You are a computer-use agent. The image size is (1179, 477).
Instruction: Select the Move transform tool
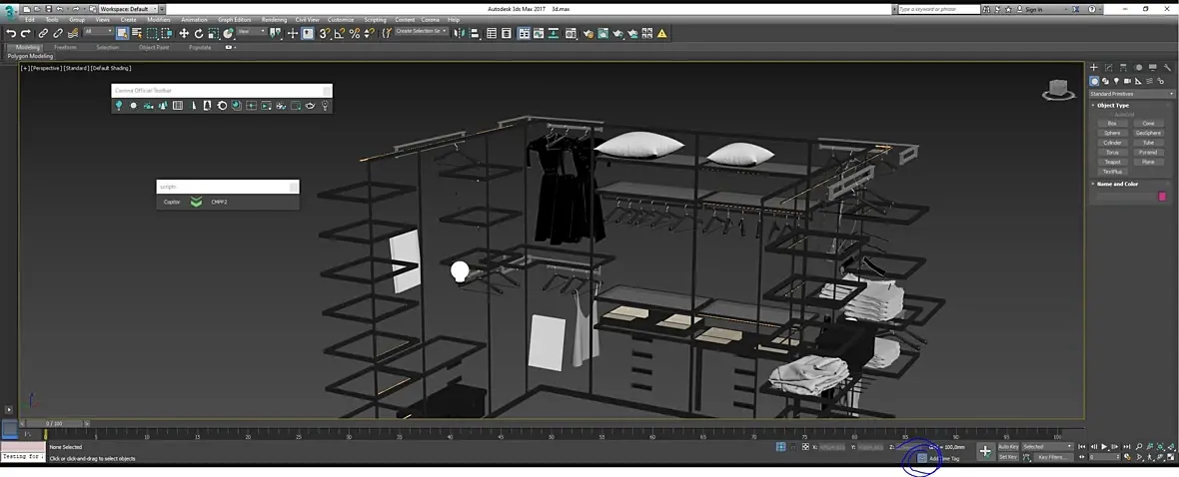(184, 33)
